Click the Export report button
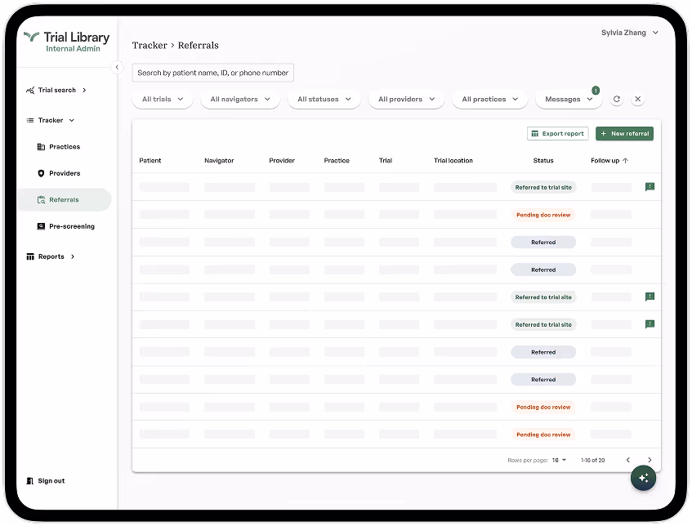The image size is (692, 526). click(557, 133)
